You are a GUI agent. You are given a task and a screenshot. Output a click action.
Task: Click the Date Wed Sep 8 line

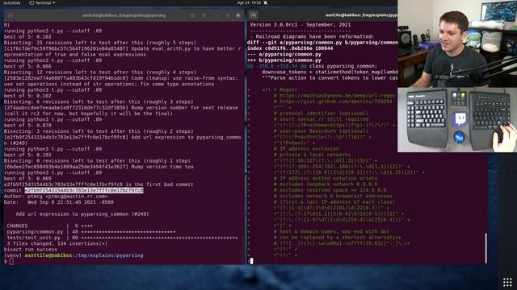click(x=59, y=202)
